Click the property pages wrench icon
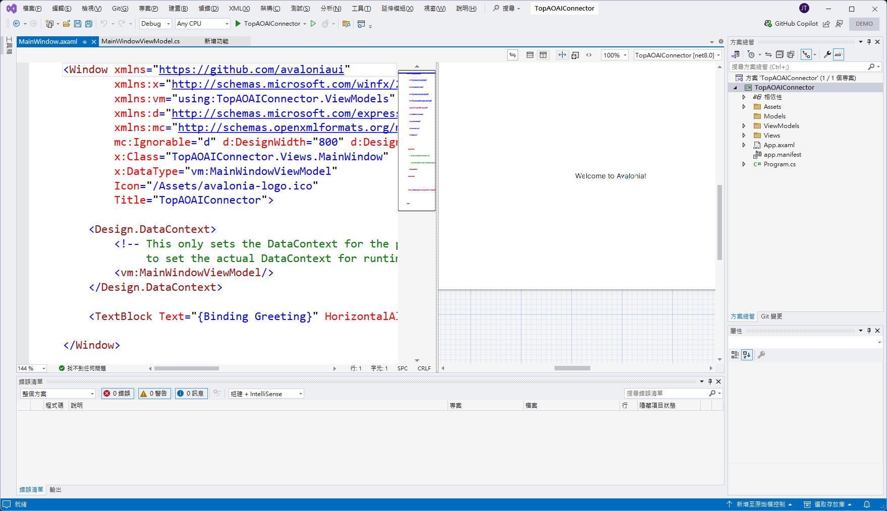Viewport: 887px width, 511px height. (761, 355)
